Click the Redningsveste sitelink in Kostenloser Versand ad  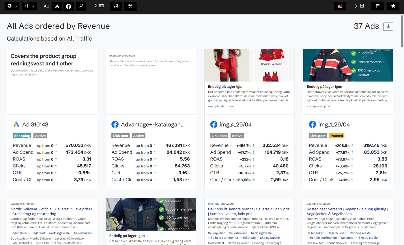tap(360, 233)
